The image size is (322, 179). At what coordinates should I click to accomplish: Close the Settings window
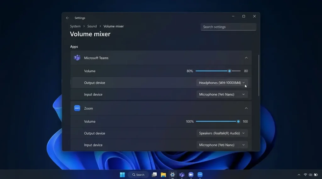pyautogui.click(x=254, y=16)
